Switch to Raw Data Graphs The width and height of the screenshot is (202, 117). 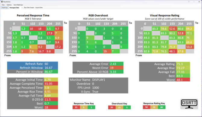(29, 8)
